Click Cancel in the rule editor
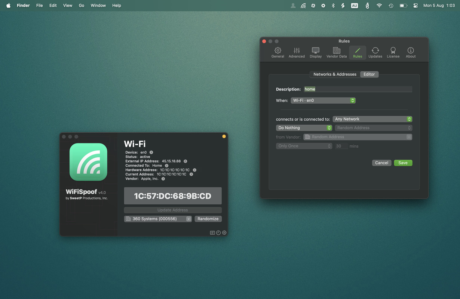The width and height of the screenshot is (460, 299). pos(381,163)
